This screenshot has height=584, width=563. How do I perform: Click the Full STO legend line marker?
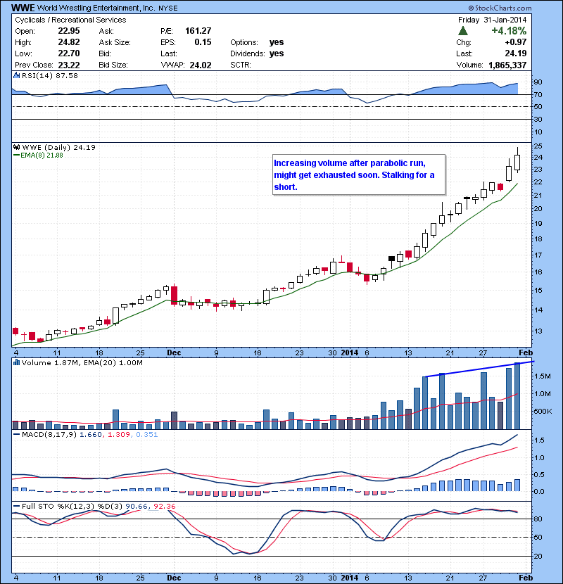coord(16,506)
